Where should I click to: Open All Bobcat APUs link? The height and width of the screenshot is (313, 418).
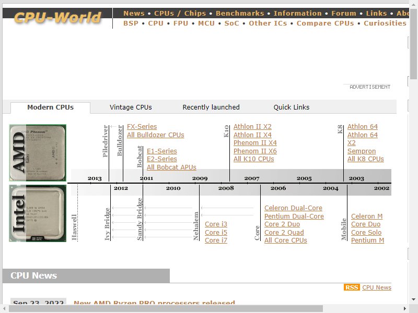click(x=171, y=167)
